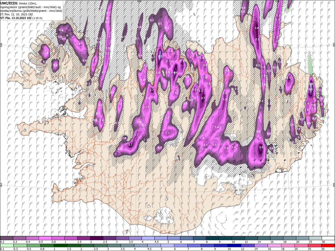Select the darkest purple upper swatch at 2
This screenshot has width=335, height=251.
click(97, 238)
